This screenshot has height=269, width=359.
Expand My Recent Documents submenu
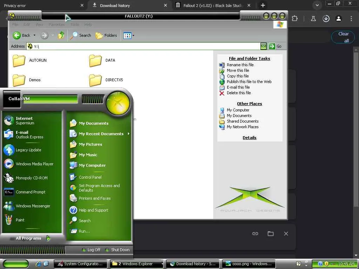(x=99, y=133)
